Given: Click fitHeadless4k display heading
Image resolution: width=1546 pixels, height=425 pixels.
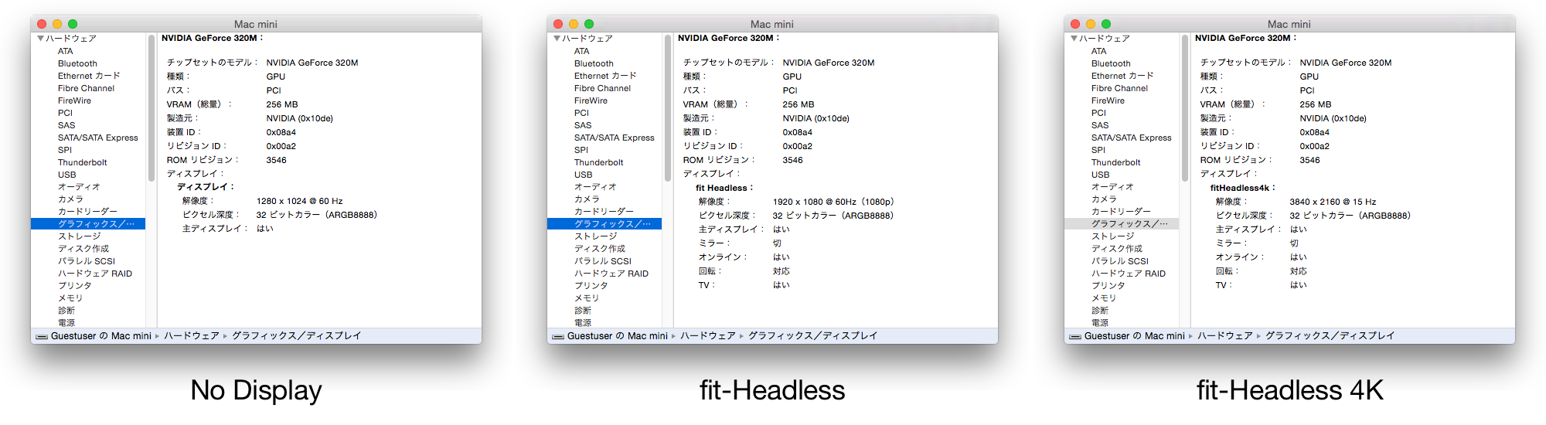Looking at the screenshot, I should pyautogui.click(x=1243, y=188).
